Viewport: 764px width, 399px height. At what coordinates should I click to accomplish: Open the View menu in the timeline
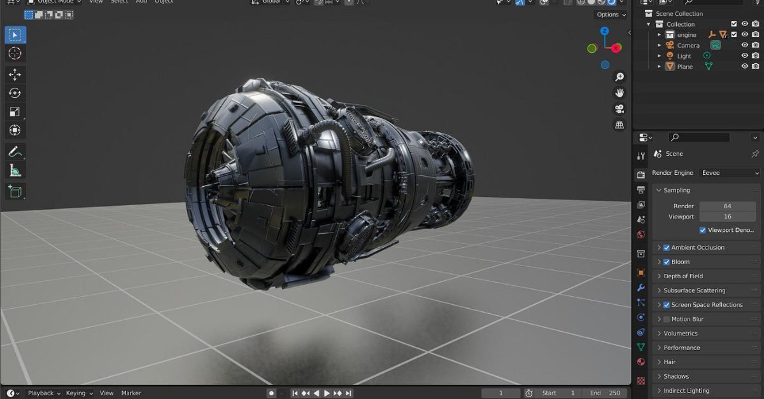coord(106,393)
